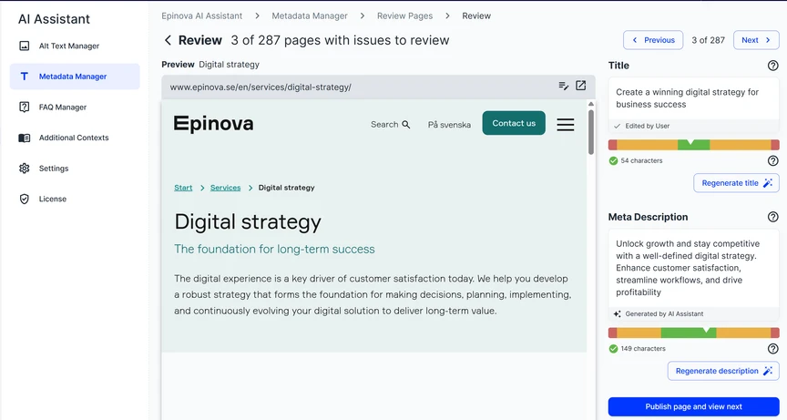Screen dimensions: 787x420
Task: Open the help icon next to Meta Description
Action: [773, 217]
